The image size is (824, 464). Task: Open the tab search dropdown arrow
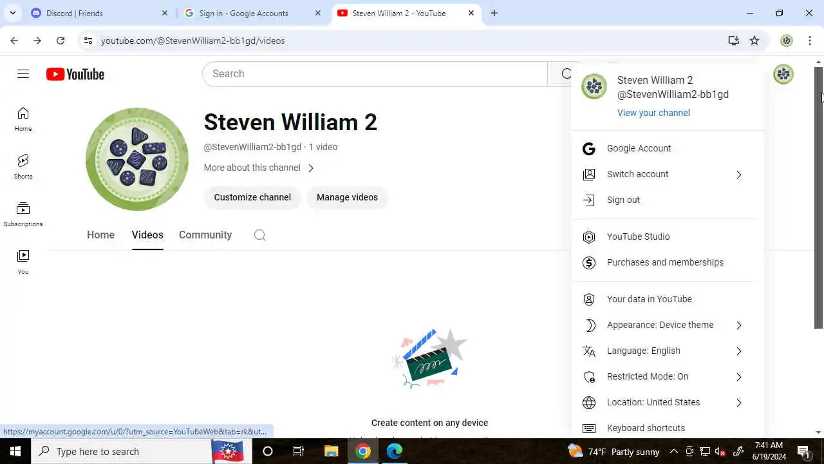(x=12, y=13)
